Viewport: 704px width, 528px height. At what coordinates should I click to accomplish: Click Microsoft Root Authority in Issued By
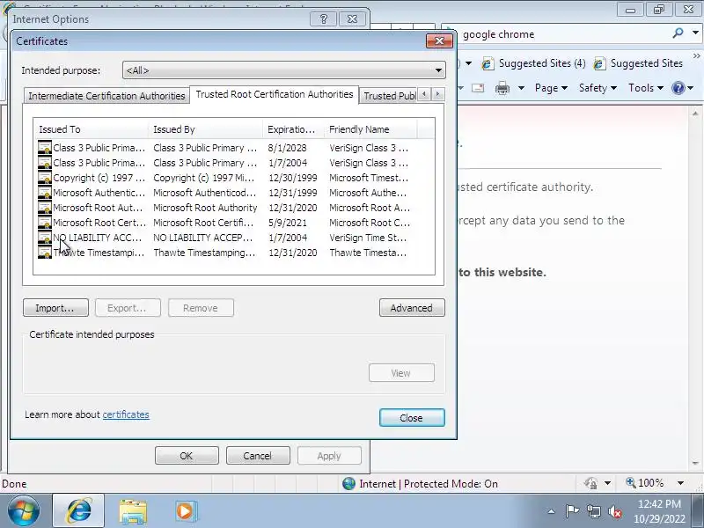[205, 208]
